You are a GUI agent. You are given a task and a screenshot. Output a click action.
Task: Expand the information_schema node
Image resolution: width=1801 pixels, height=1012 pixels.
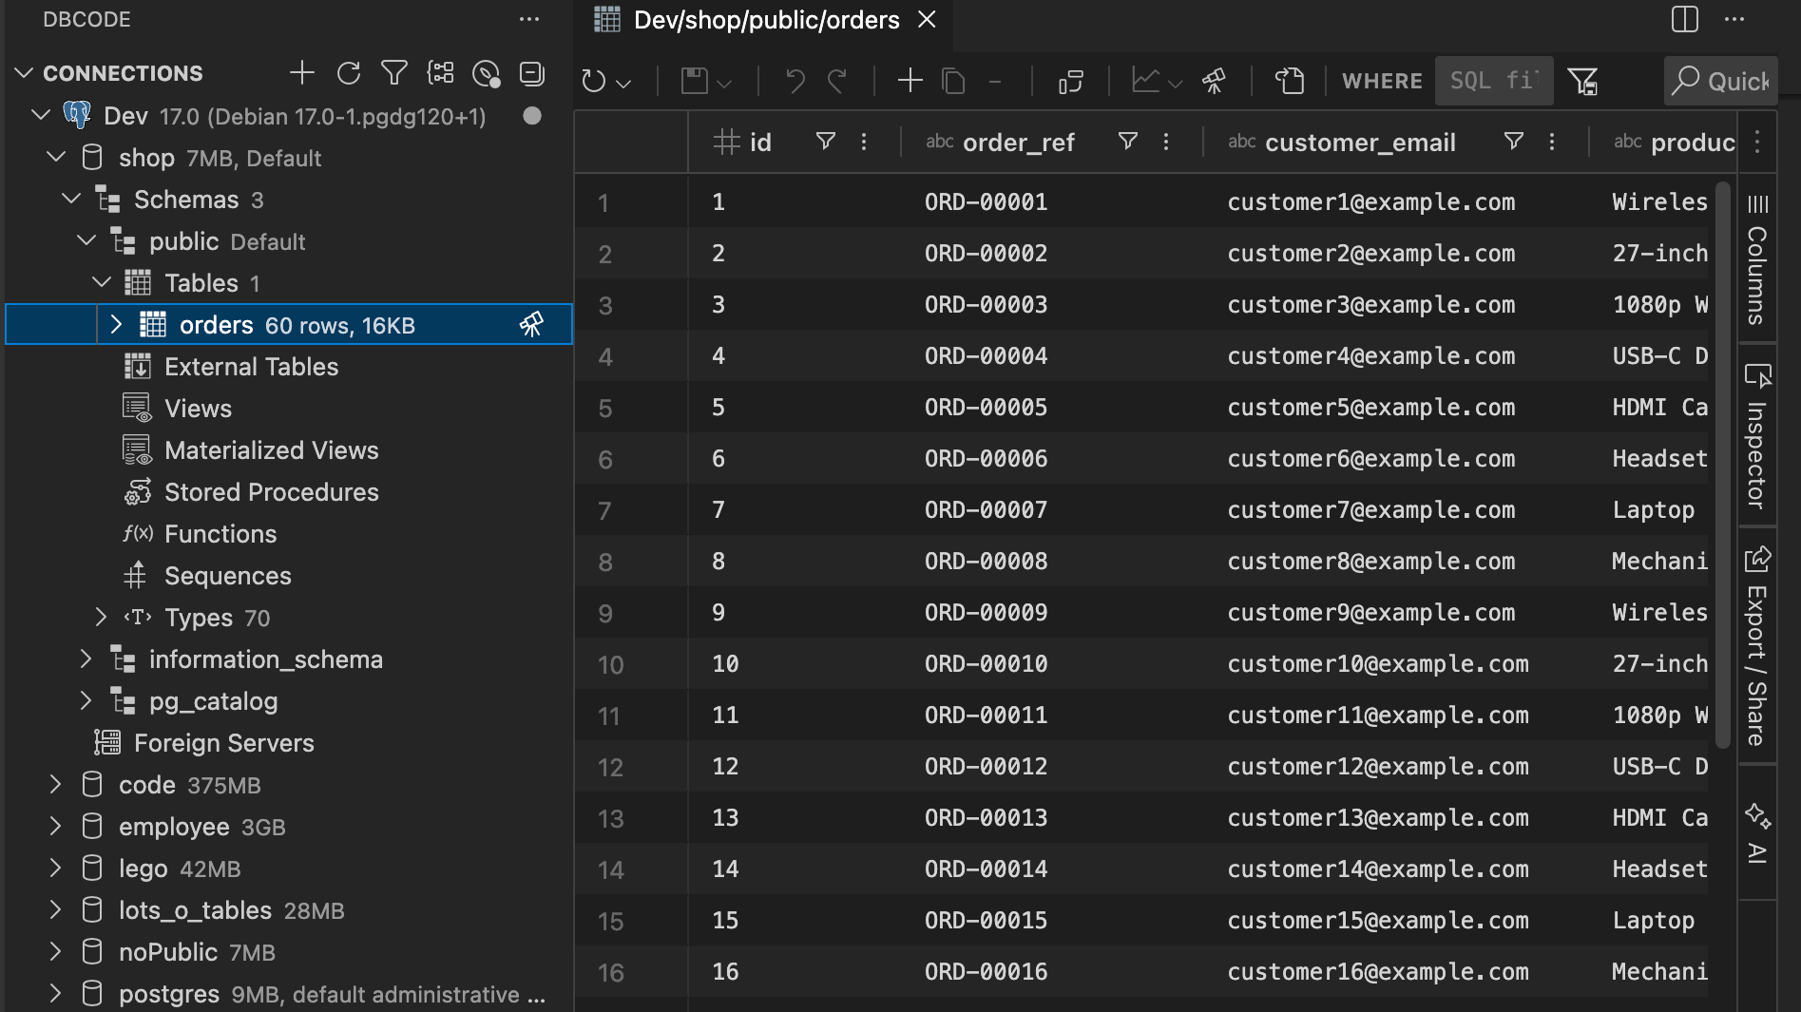click(x=86, y=659)
